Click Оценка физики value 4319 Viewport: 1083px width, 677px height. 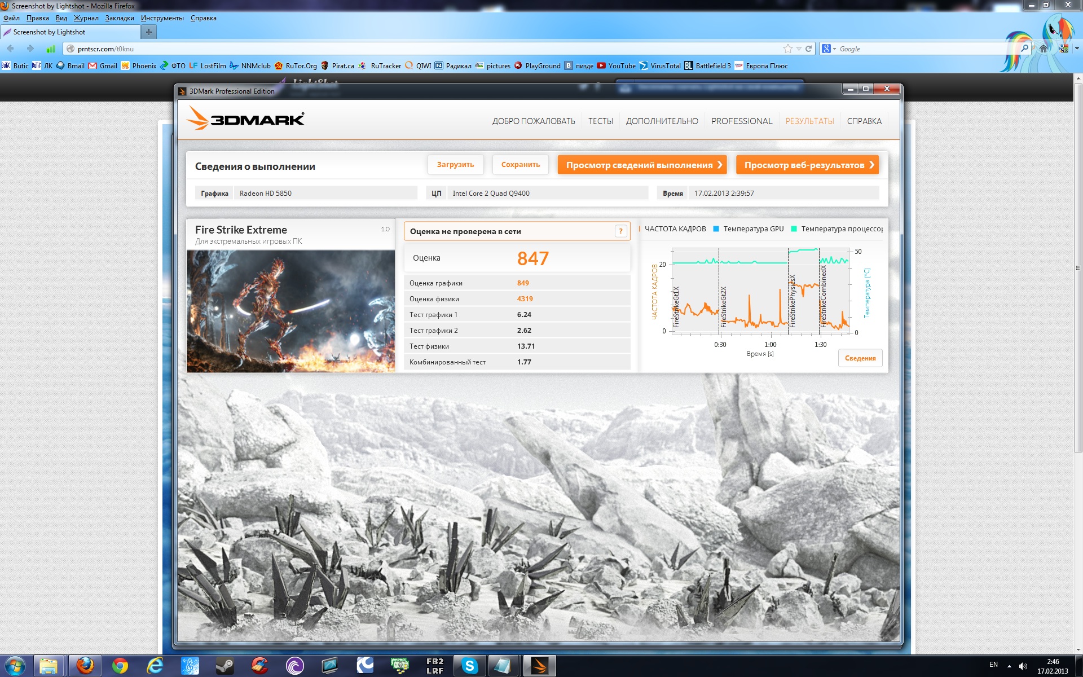[525, 299]
